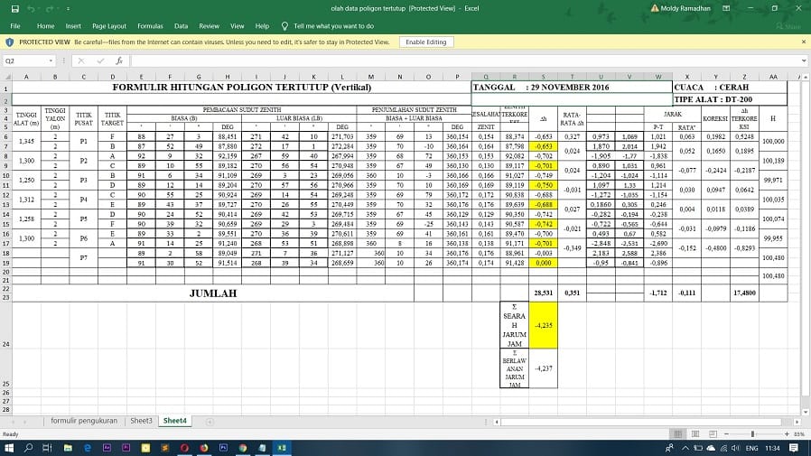Click horizontal scrollbar right arrow

point(797,422)
